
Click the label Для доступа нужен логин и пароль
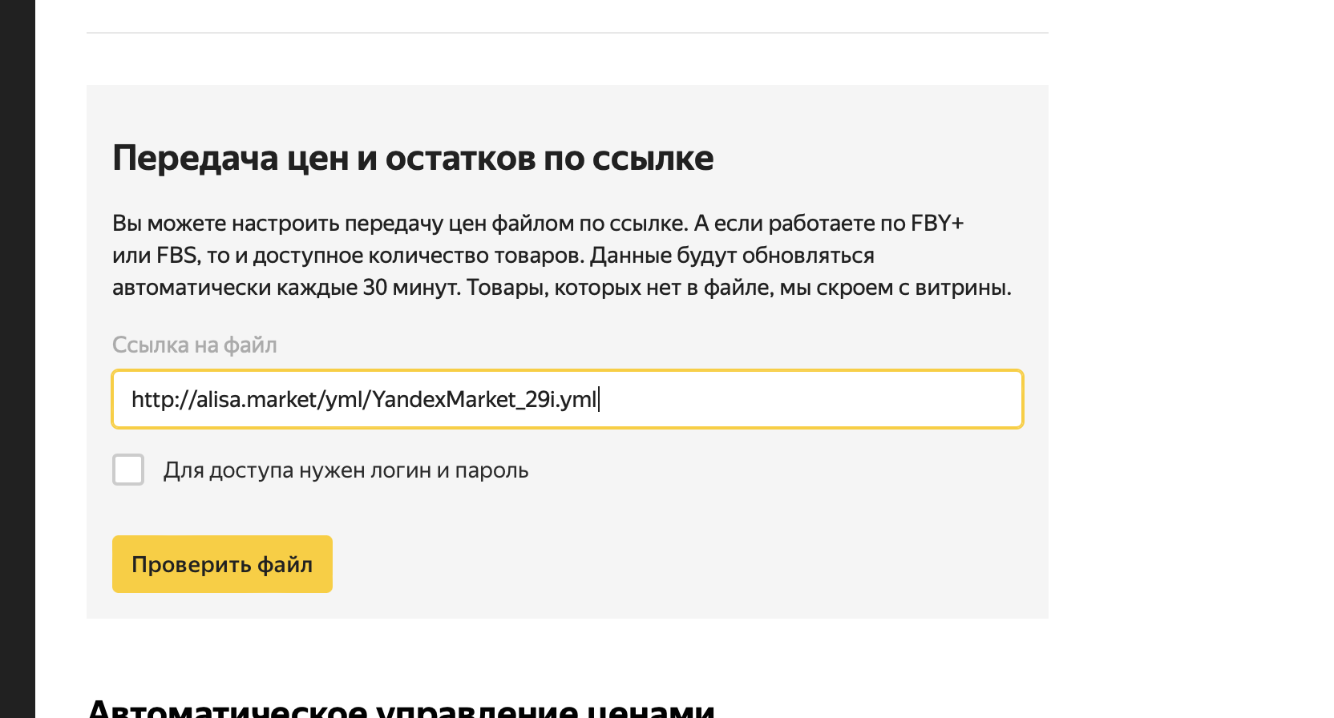click(346, 470)
